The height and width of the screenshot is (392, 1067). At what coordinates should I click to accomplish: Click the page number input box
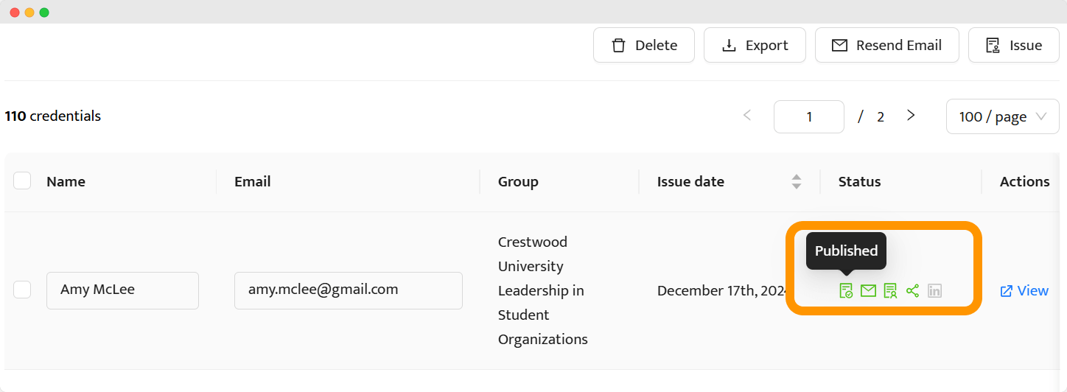[x=809, y=116]
